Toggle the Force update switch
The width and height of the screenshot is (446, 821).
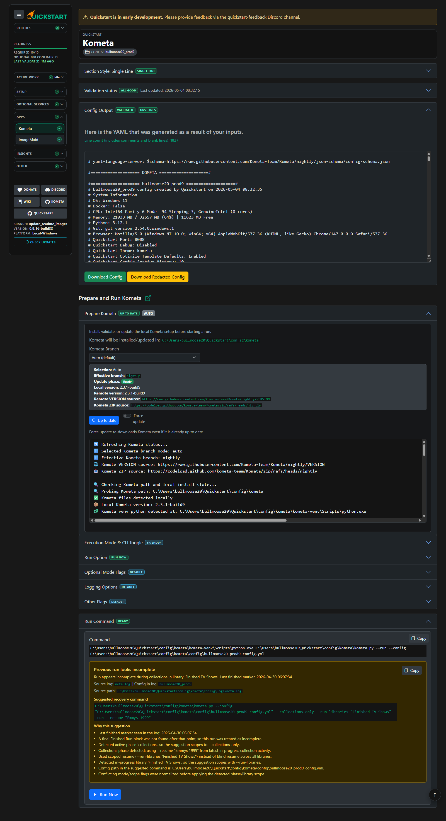point(127,416)
